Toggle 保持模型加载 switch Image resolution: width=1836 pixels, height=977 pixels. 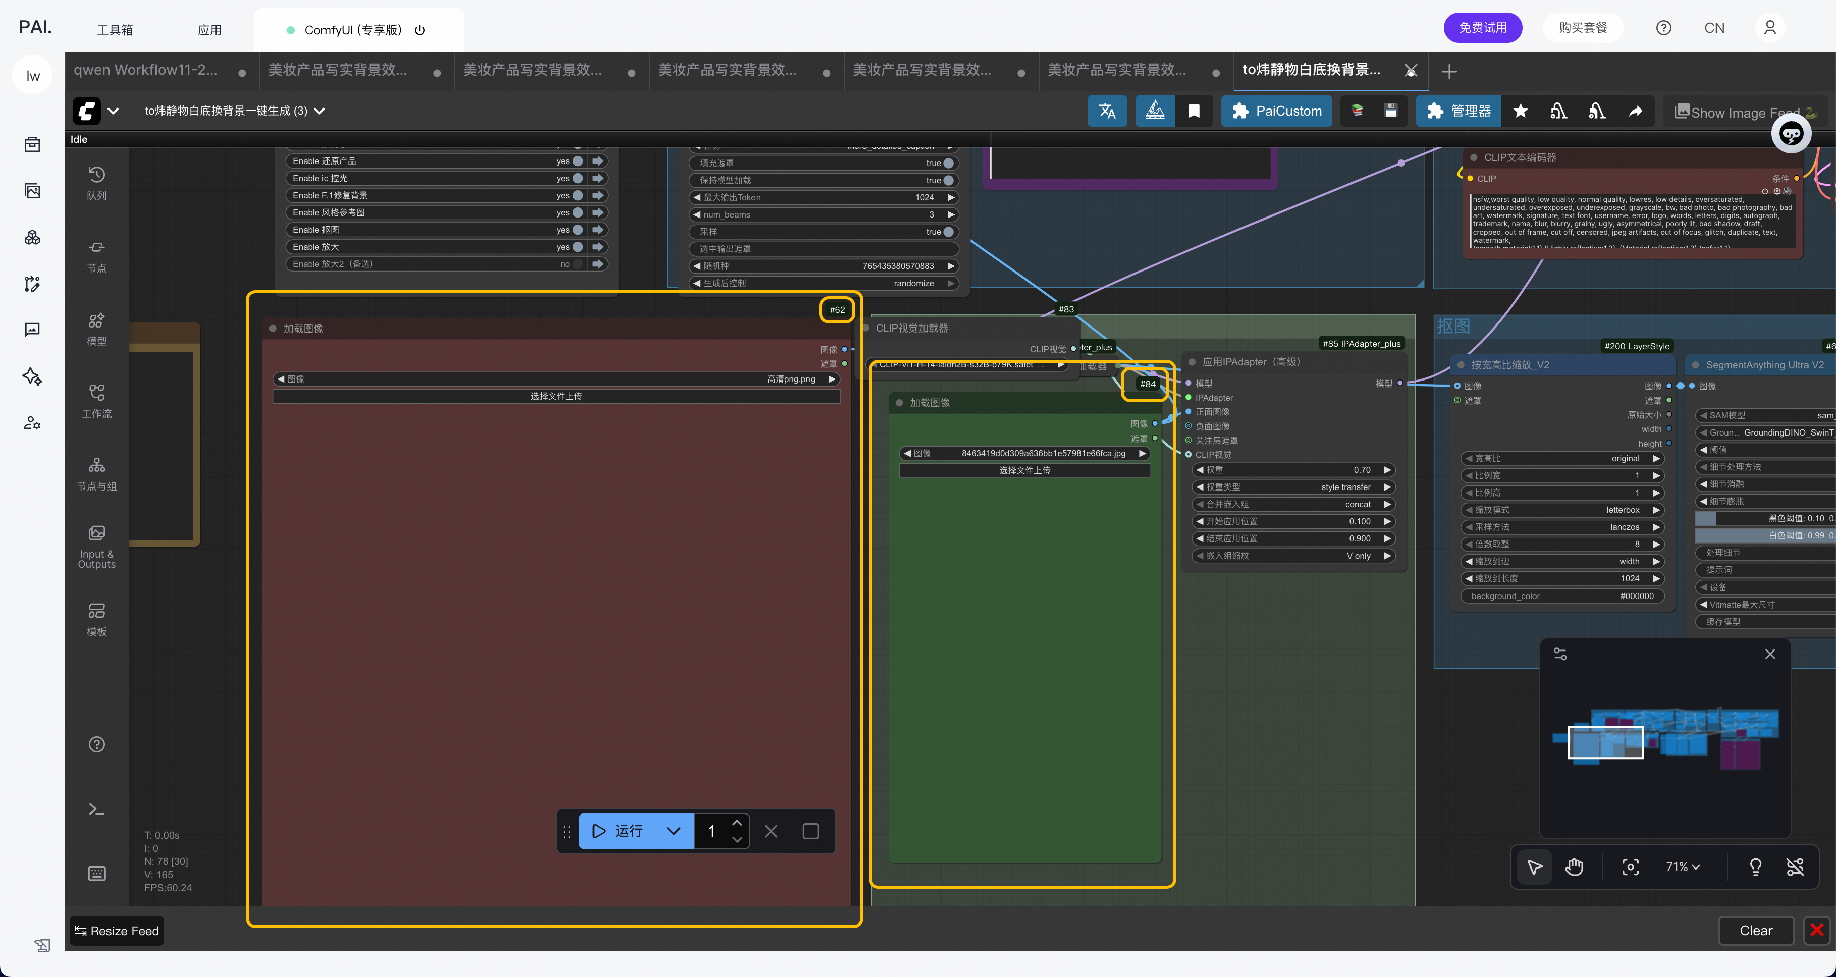948,180
